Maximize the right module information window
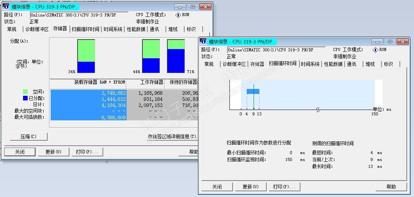The width and height of the screenshot is (414, 197). (390, 41)
